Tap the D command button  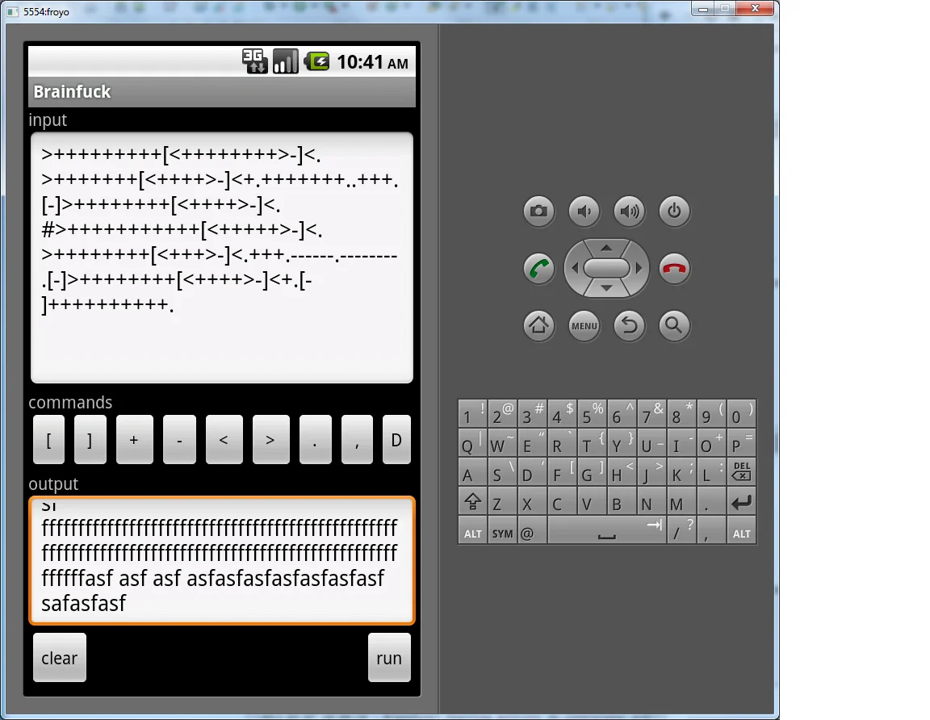396,440
